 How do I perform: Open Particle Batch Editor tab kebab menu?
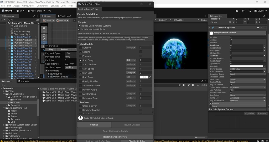152,9
